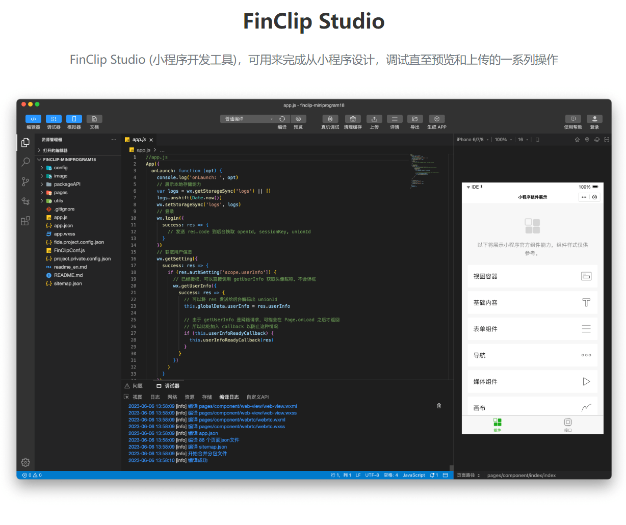Screen dimensions: 626x525
Task: Click simulator home icon
Action: click(577, 140)
